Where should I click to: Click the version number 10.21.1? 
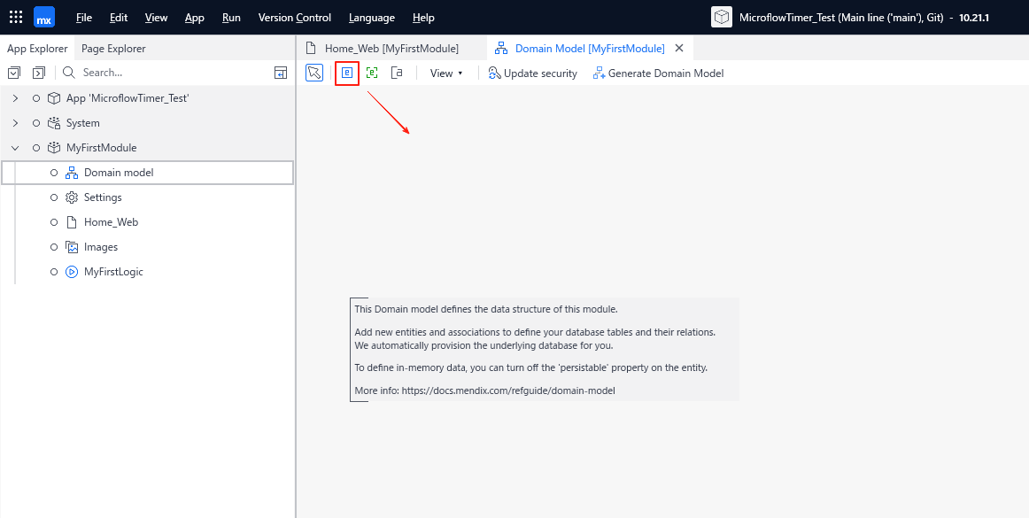click(974, 18)
